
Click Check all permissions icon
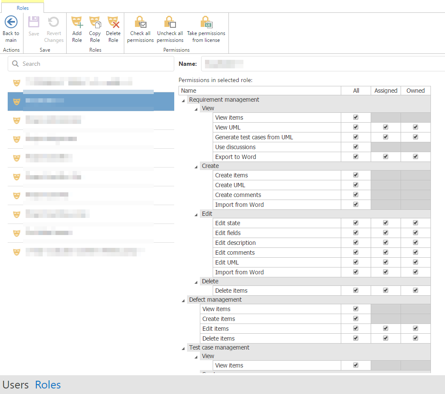(x=140, y=22)
